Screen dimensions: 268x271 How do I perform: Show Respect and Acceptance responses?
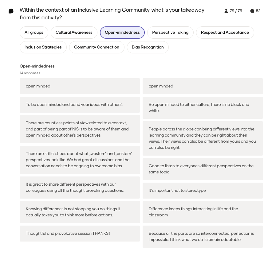coord(225,33)
